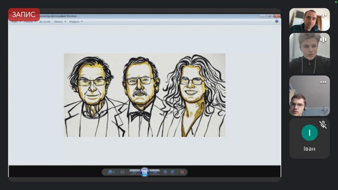Click the name Іван on the participant tile
The height and width of the screenshot is (190, 338).
pyautogui.click(x=310, y=149)
